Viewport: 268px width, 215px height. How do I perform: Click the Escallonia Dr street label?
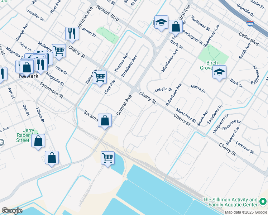pos(215,114)
